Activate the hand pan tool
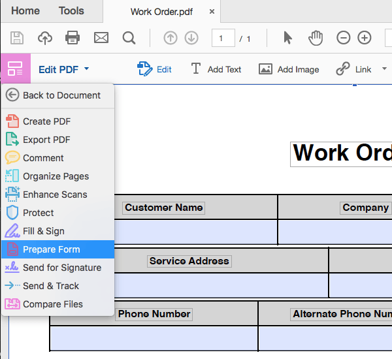This screenshot has width=392, height=359. (316, 38)
